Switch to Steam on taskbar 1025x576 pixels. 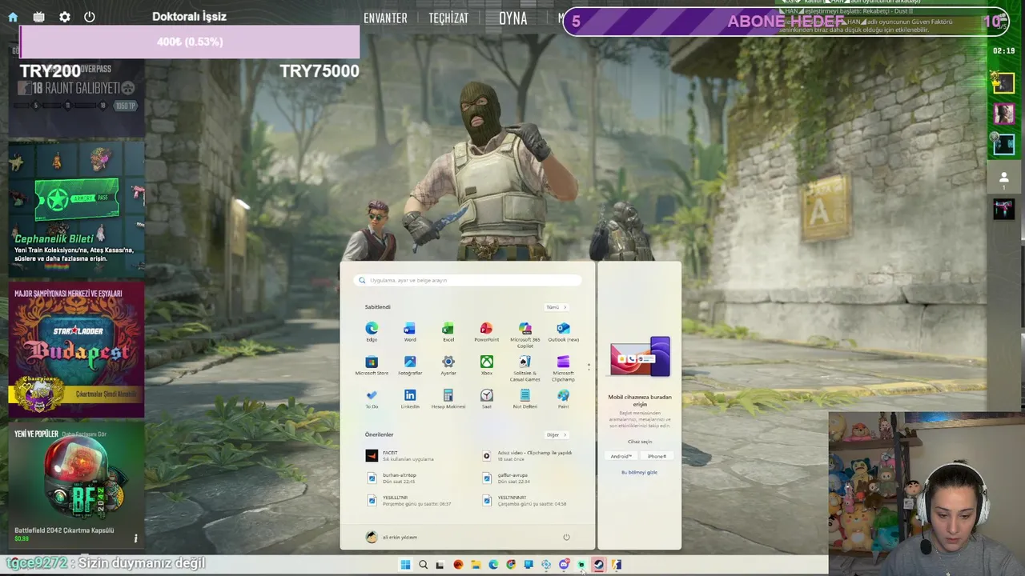click(x=598, y=565)
